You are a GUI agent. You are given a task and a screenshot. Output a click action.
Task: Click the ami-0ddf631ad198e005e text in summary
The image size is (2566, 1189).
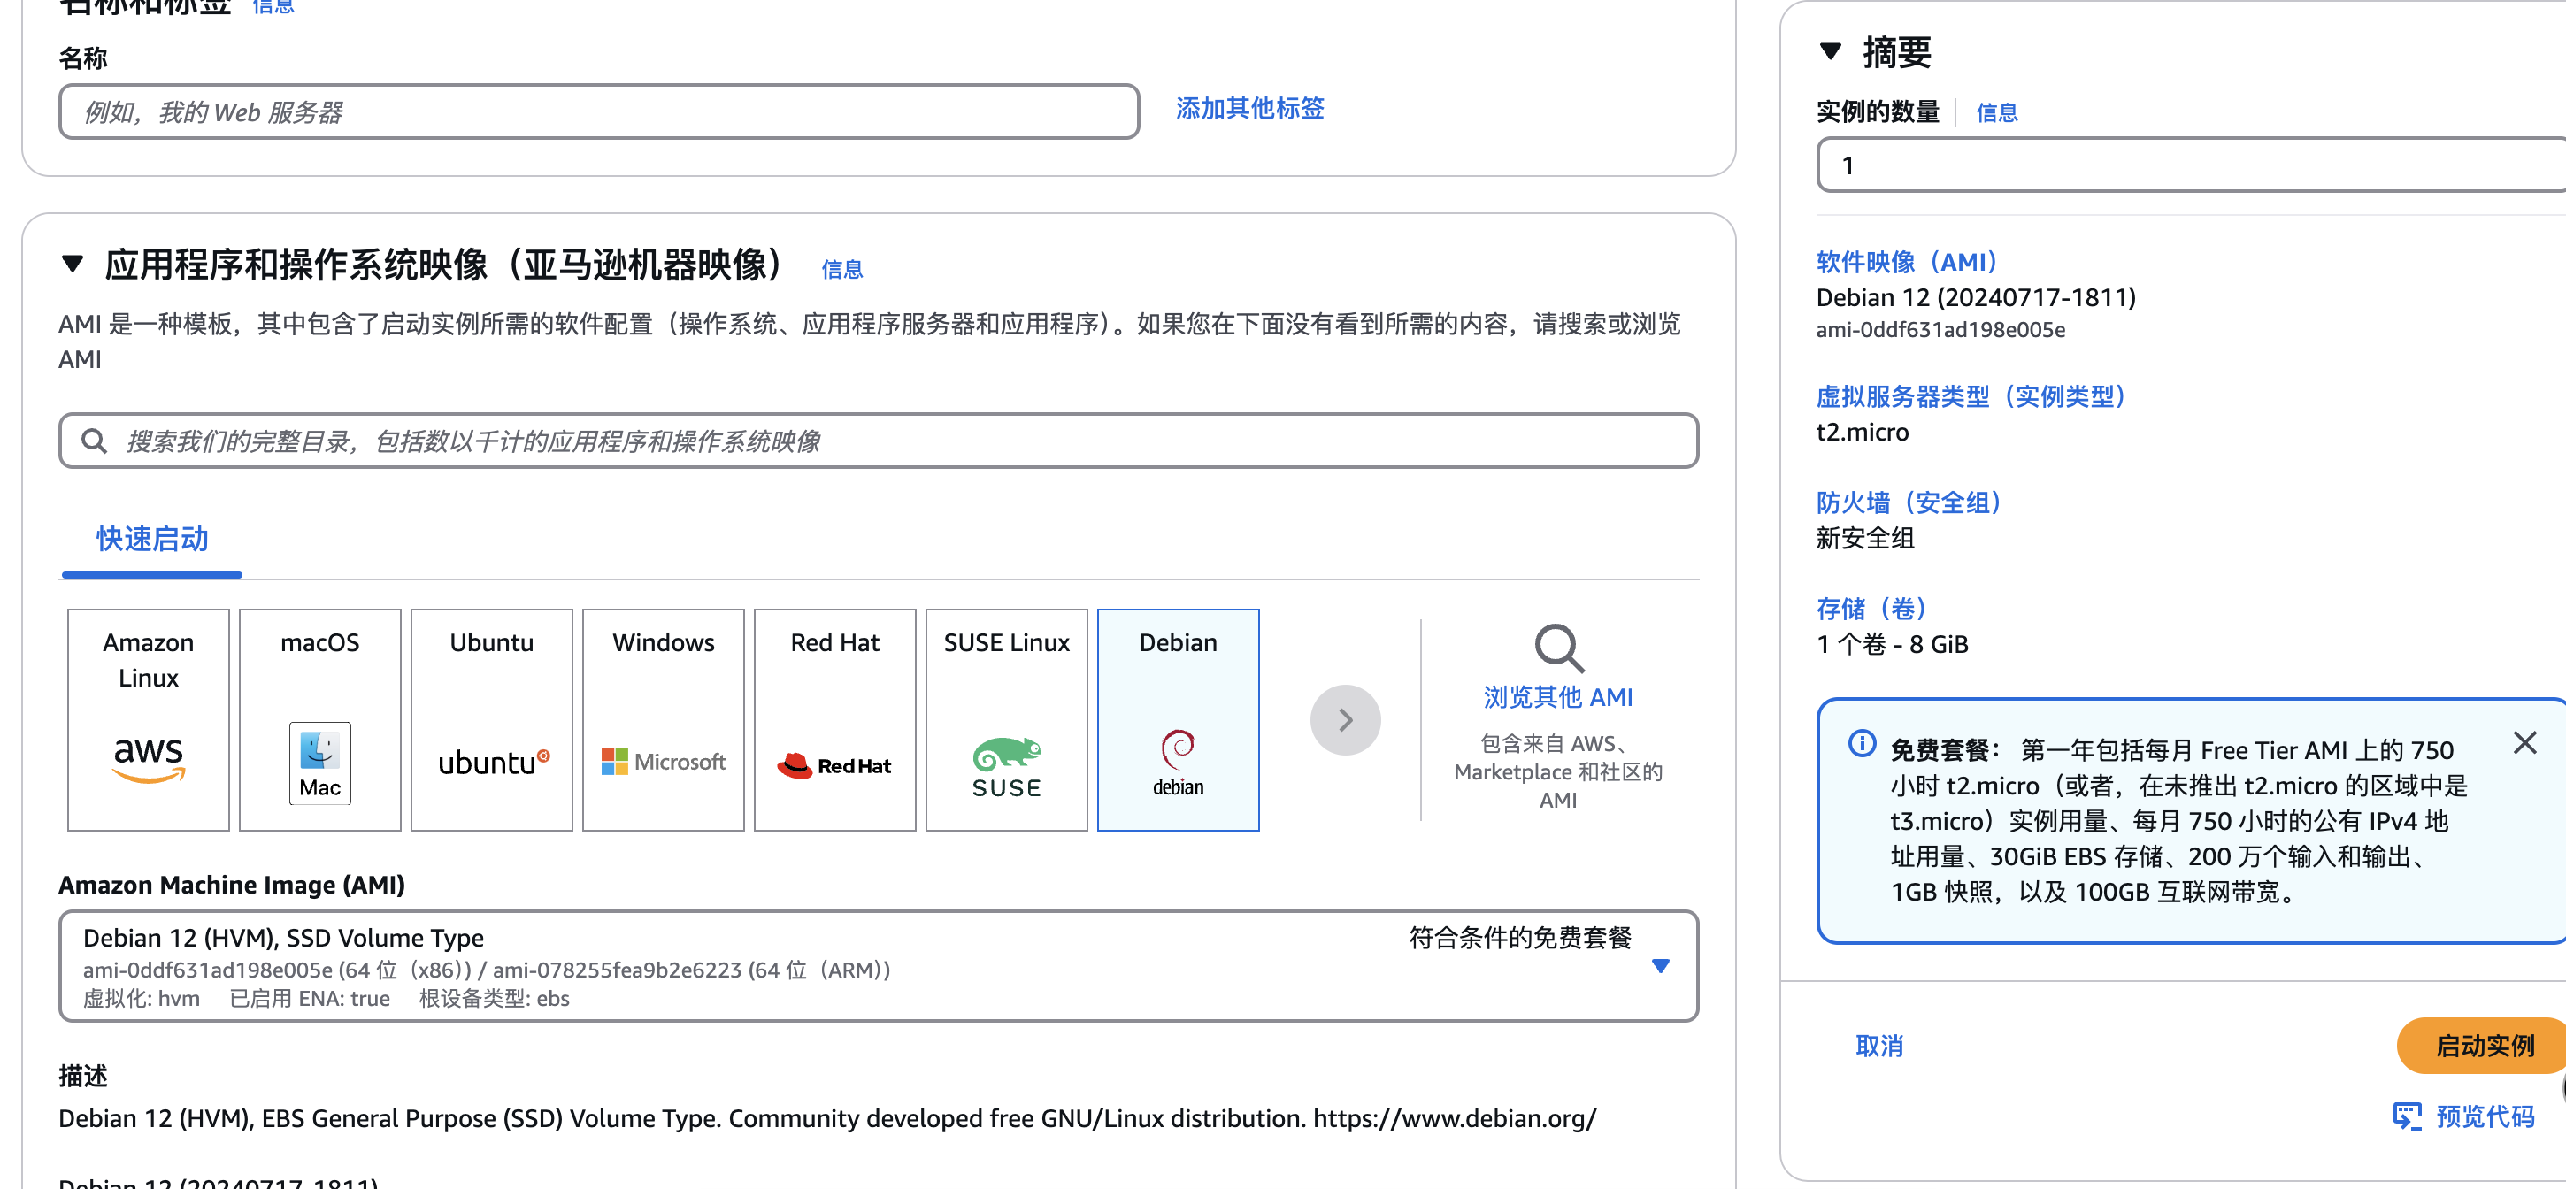tap(1940, 330)
